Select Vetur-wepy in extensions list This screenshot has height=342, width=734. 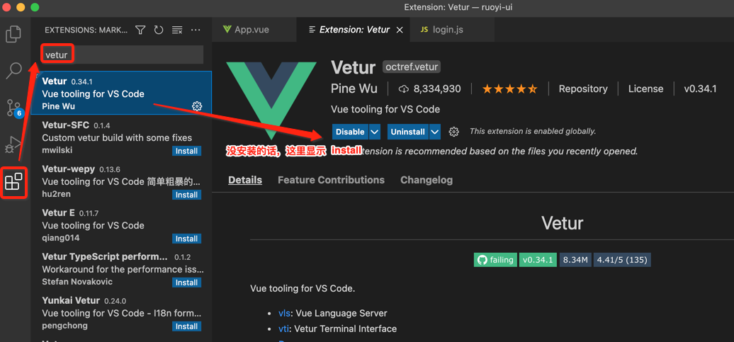121,181
